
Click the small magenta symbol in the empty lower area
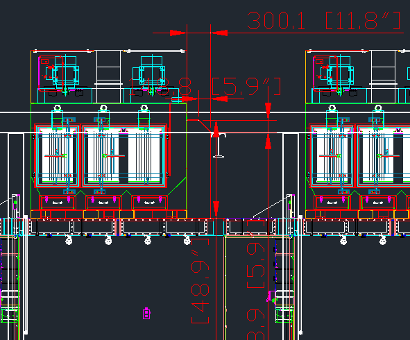(146, 314)
